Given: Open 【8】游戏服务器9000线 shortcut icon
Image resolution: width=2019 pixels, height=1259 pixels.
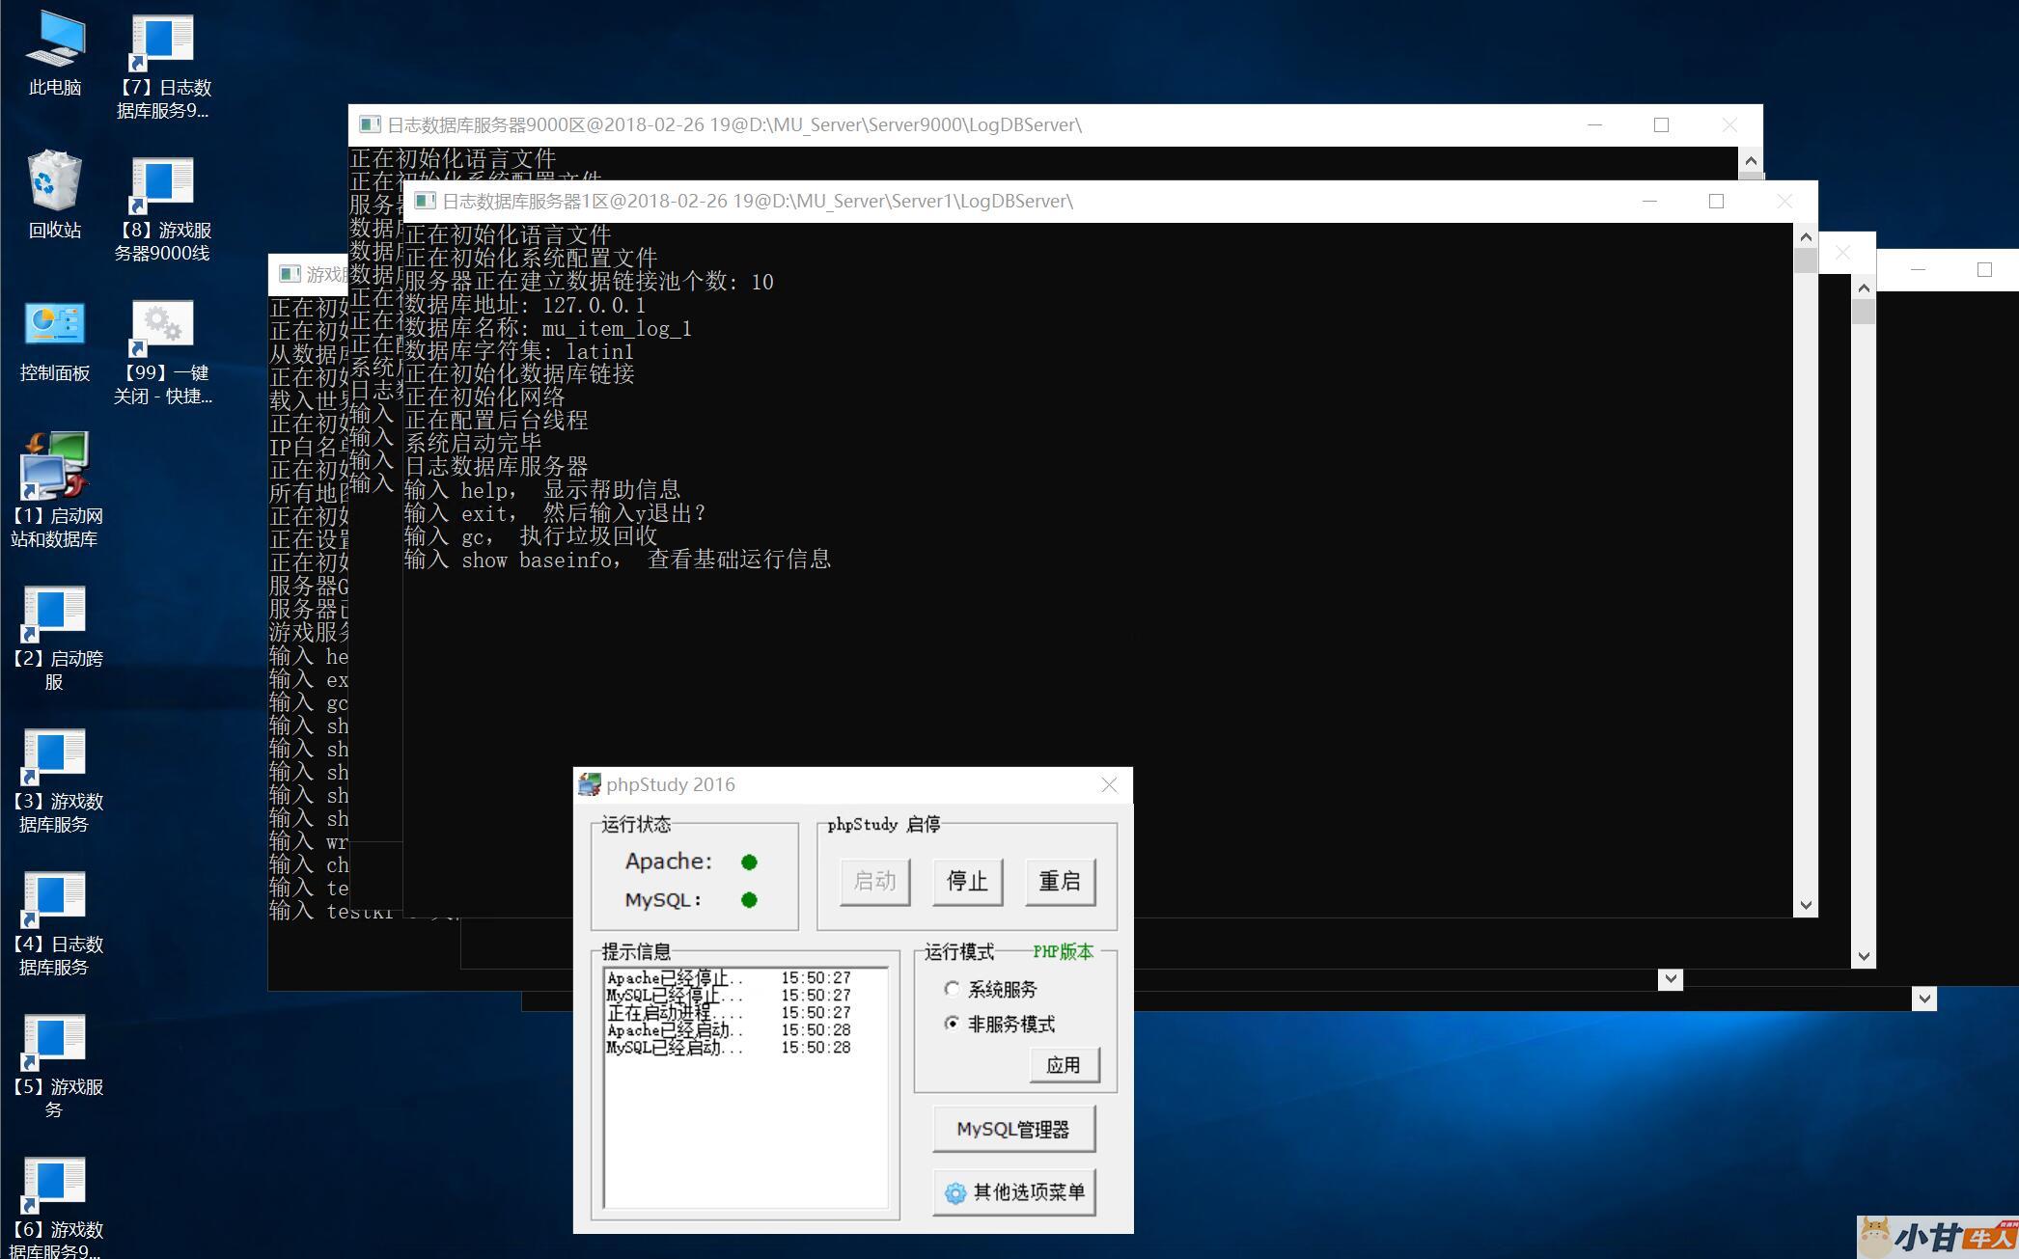Looking at the screenshot, I should click(162, 184).
